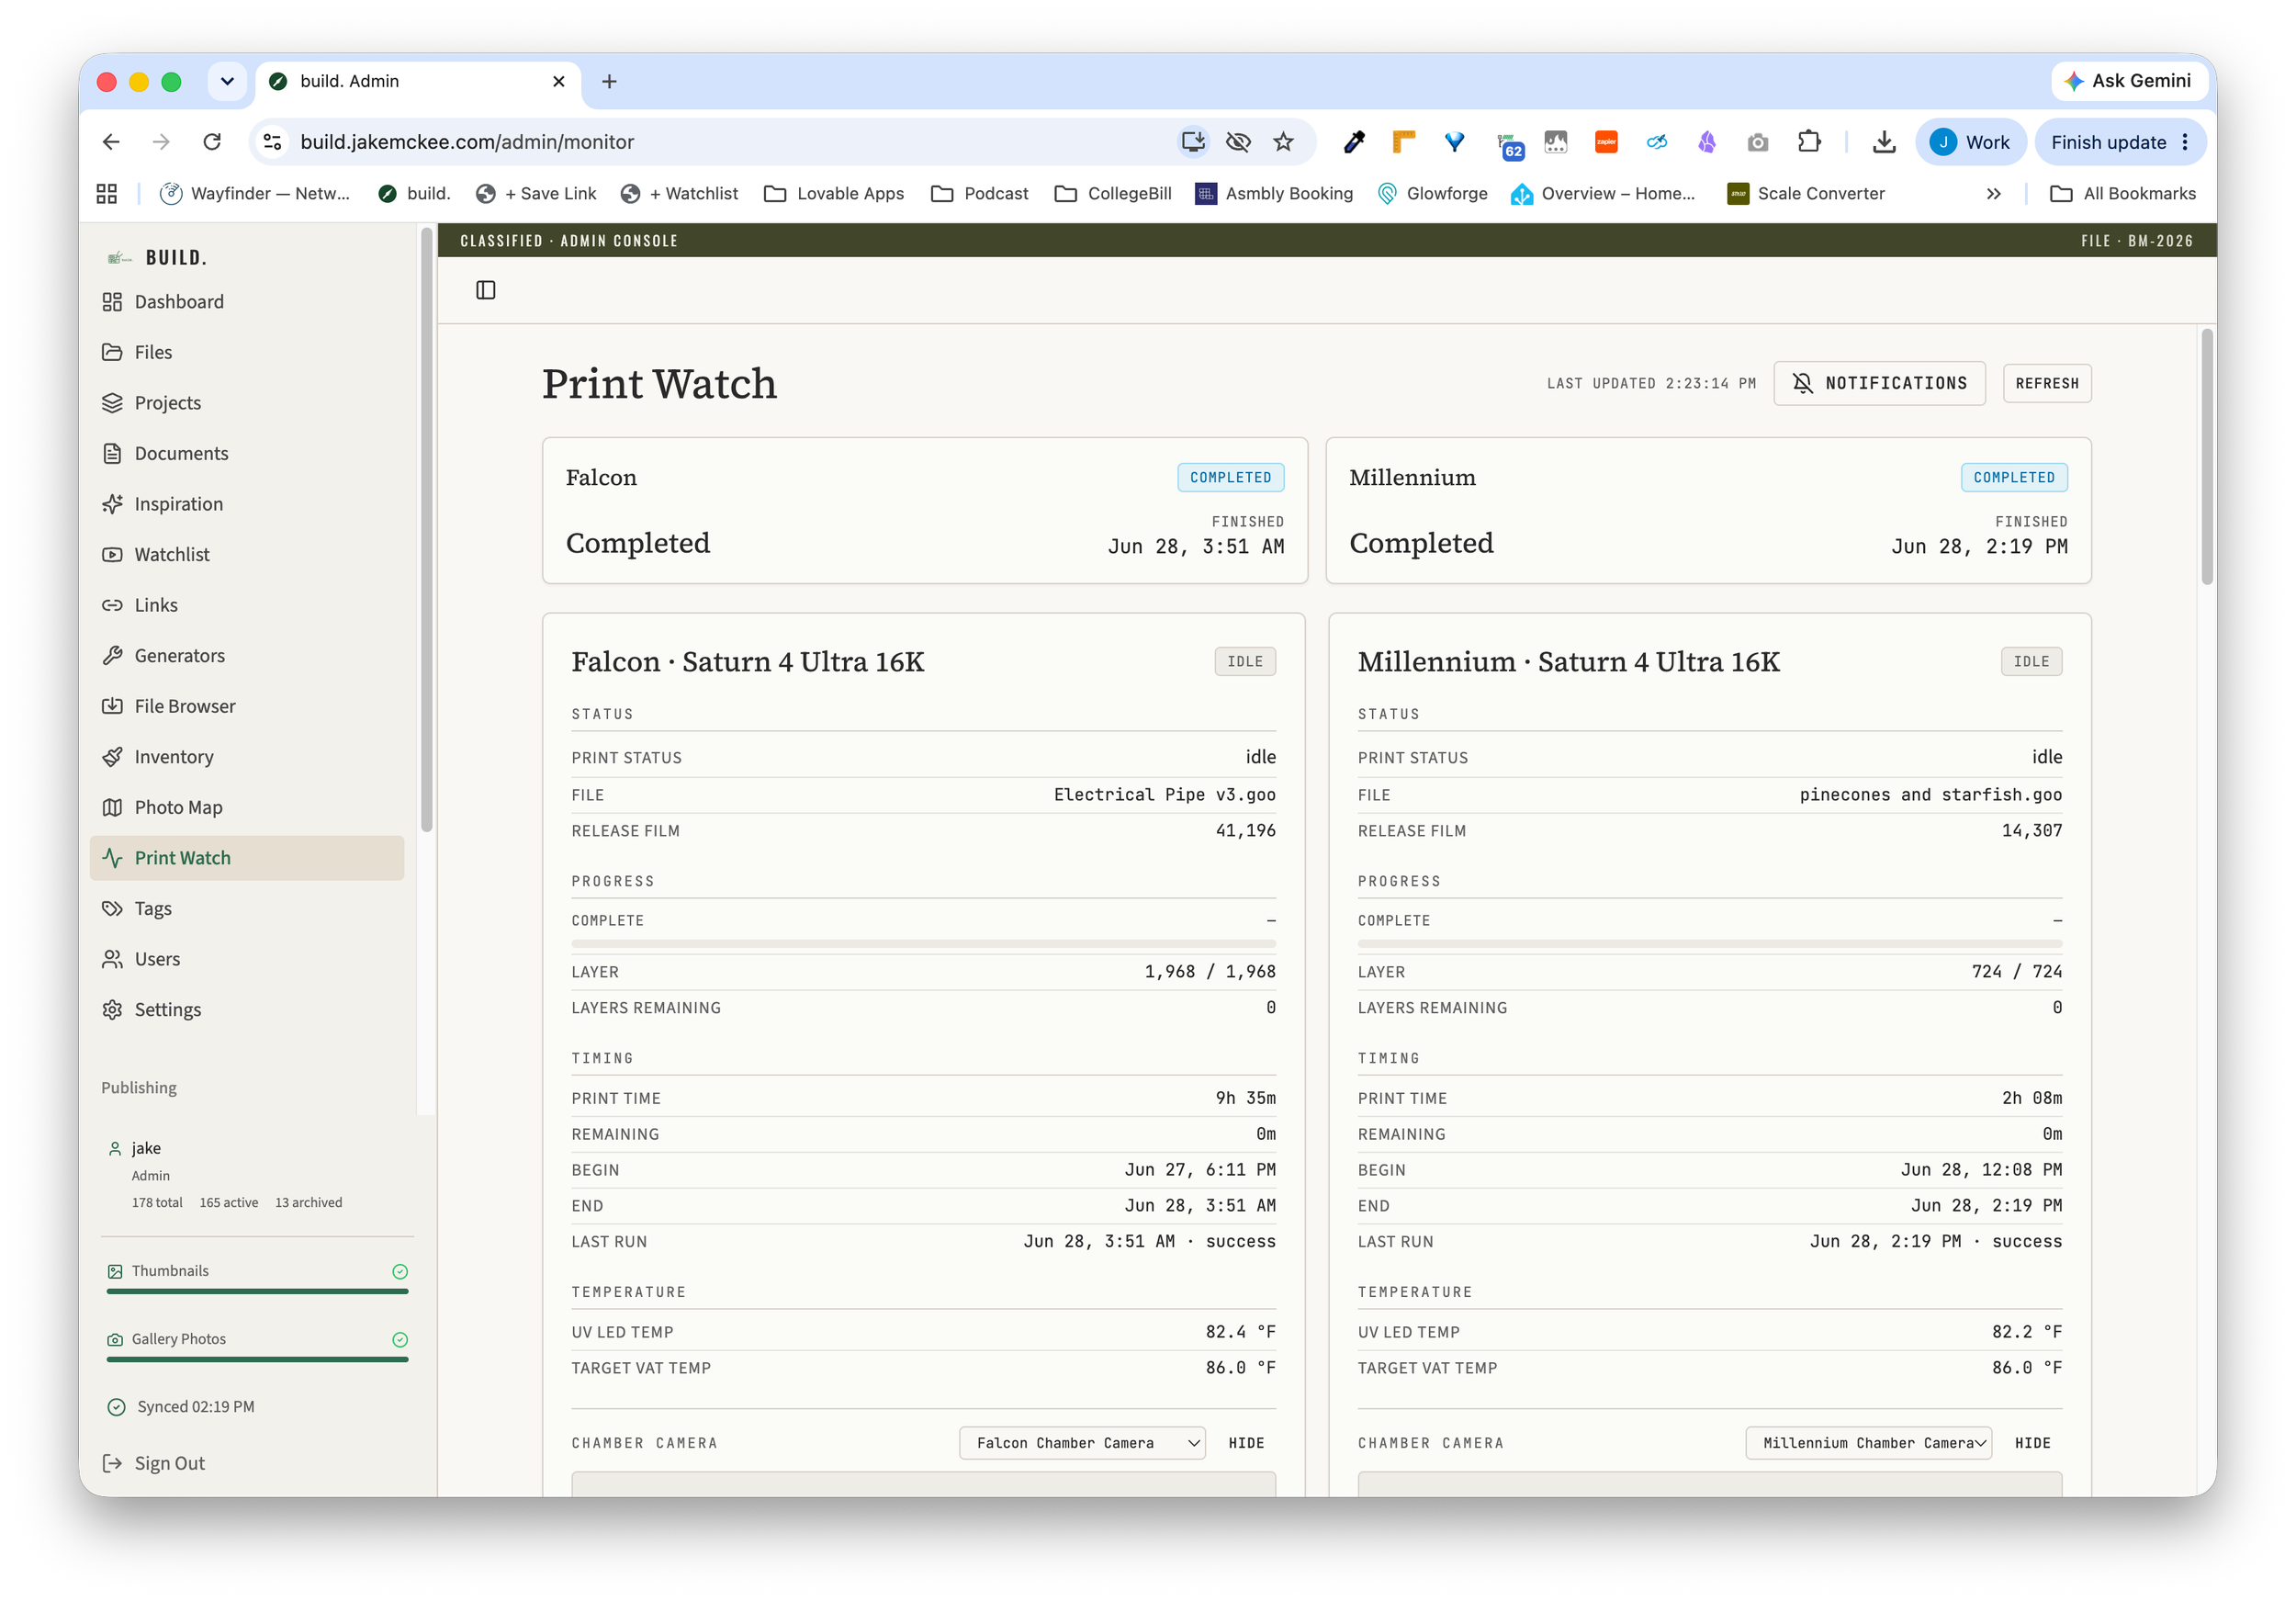Select Print Watch in sidebar
The height and width of the screenshot is (1601, 2296).
click(x=246, y=858)
